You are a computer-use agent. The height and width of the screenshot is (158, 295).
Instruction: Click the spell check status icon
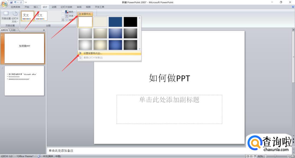39,156
